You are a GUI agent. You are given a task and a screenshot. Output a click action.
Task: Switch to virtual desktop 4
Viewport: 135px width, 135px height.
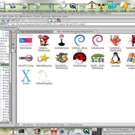coord(99,133)
